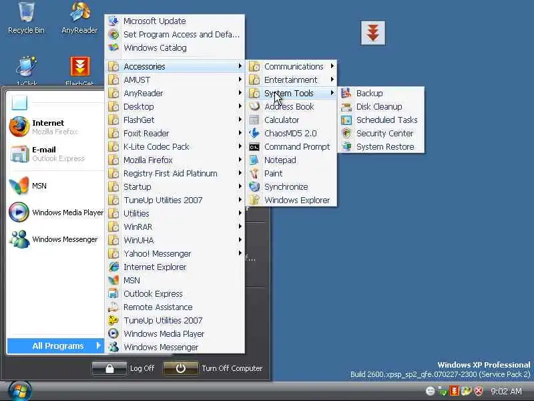
Task: Open MSN from pinned list
Action: 55,186
